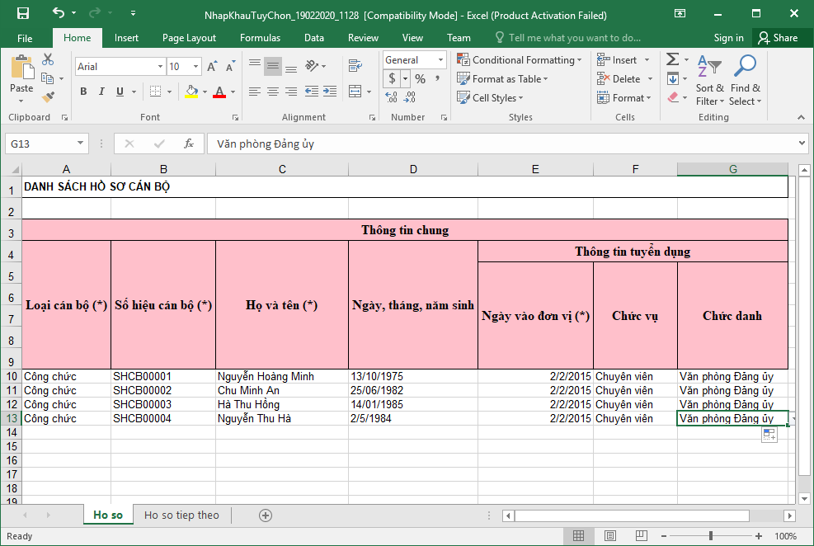Open the Formulas ribbon tab
The width and height of the screenshot is (814, 546).
[260, 38]
